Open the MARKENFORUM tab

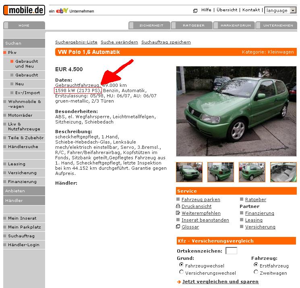[234, 25]
